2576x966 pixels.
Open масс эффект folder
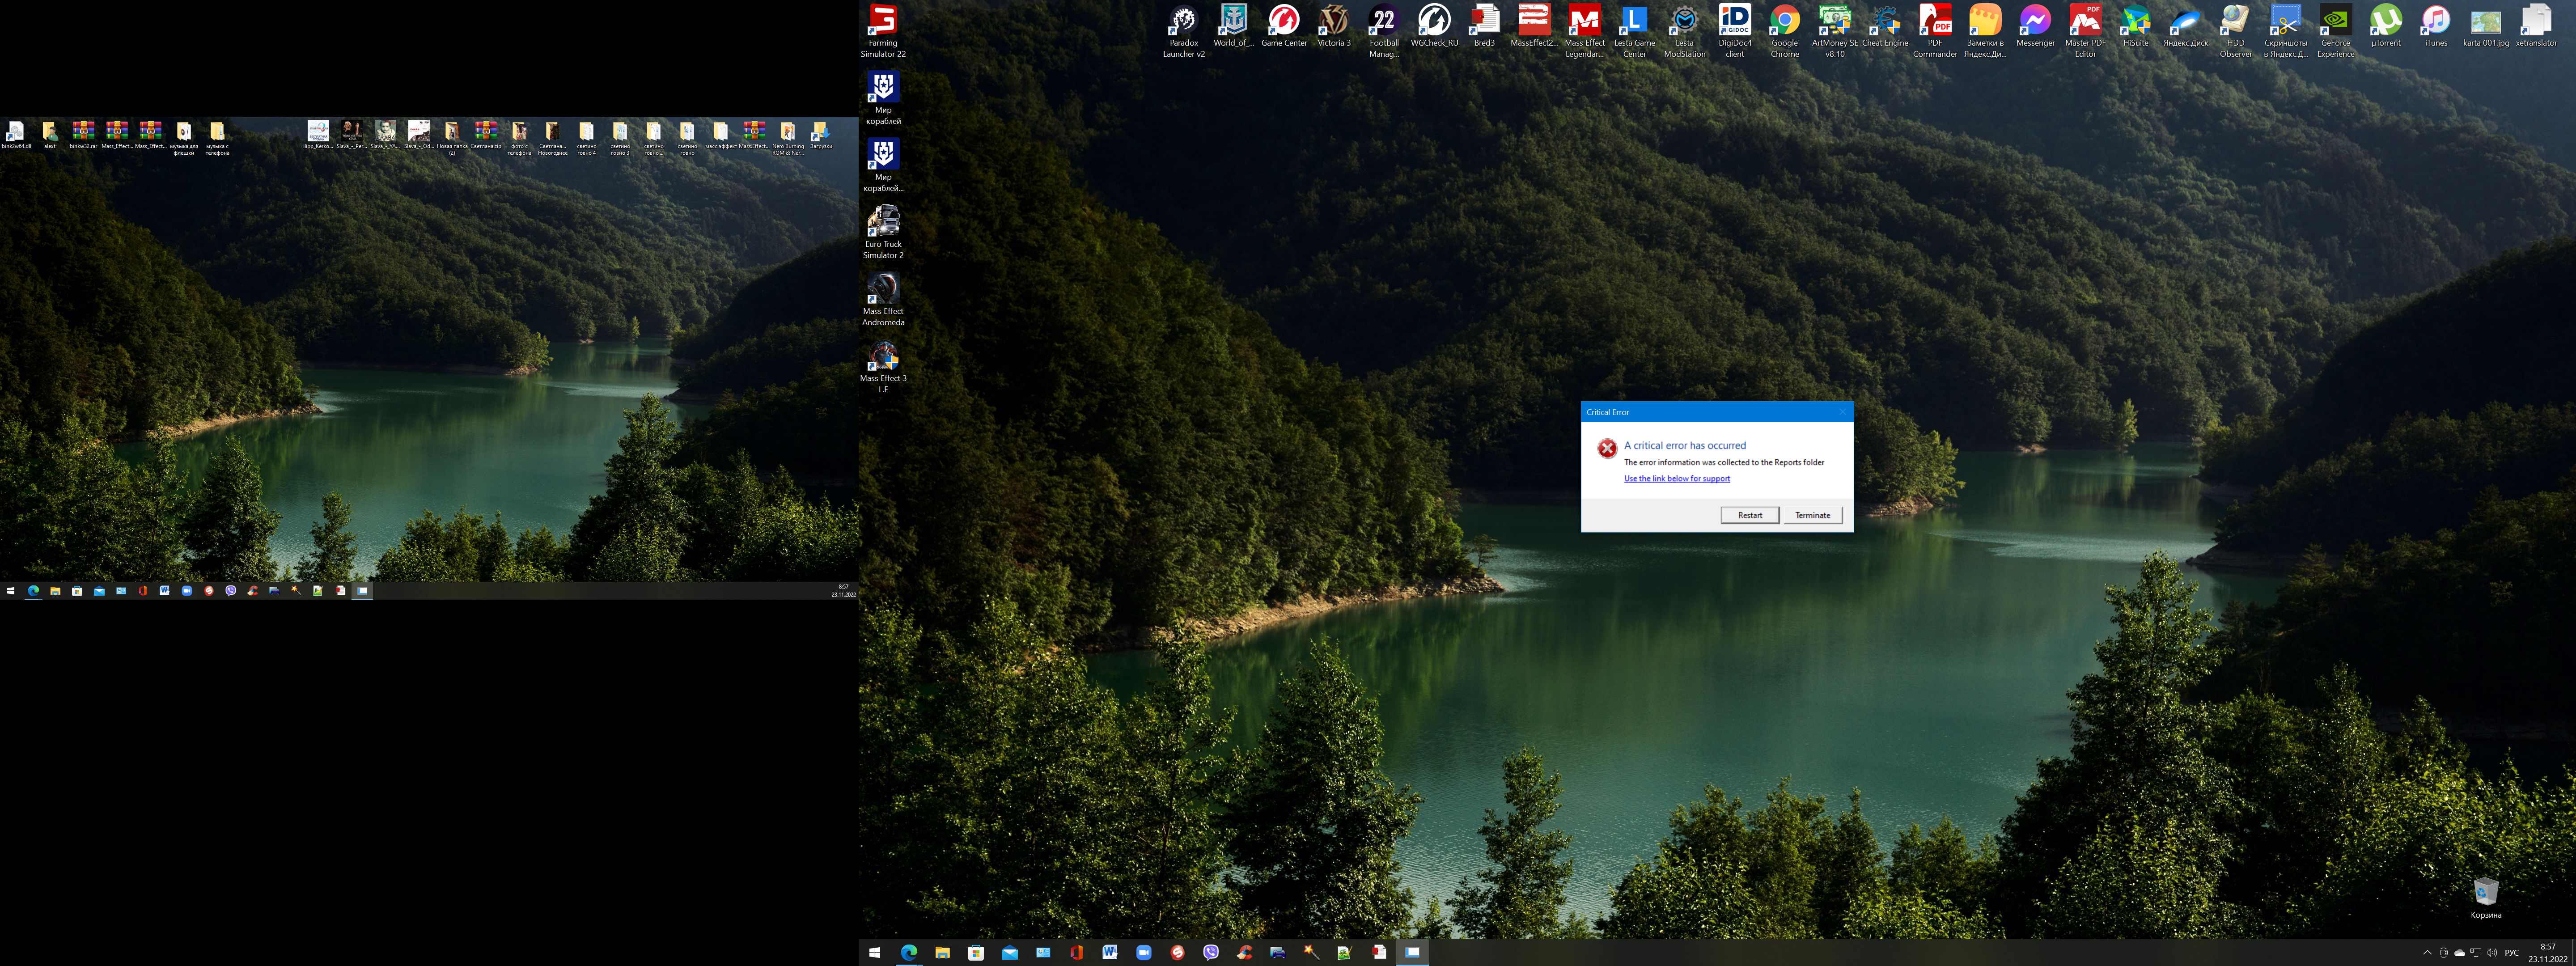point(721,135)
